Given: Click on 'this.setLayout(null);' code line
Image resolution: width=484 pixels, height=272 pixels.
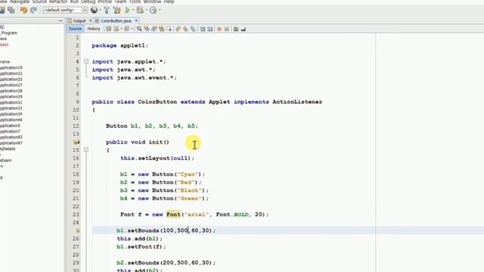Looking at the screenshot, I should [x=157, y=158].
